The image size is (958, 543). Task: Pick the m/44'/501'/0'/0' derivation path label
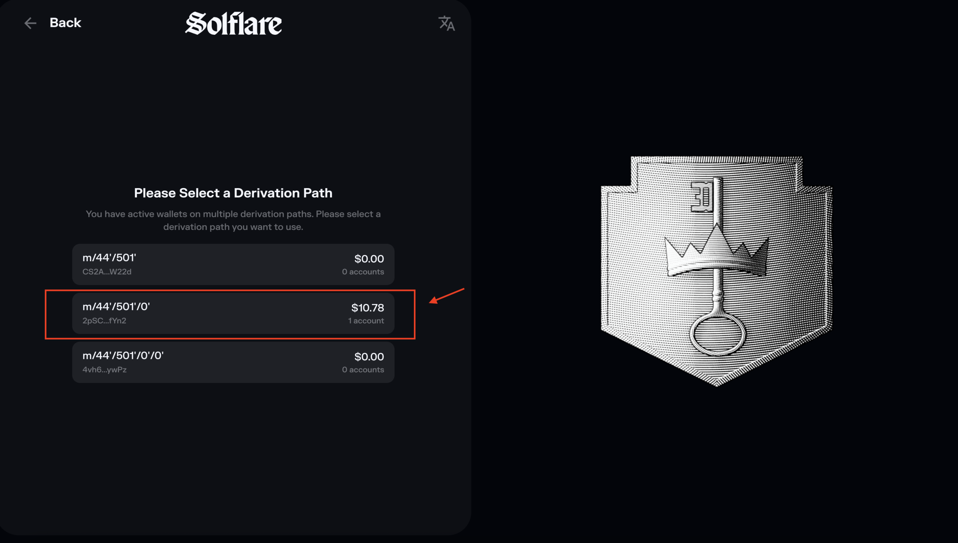[123, 356]
